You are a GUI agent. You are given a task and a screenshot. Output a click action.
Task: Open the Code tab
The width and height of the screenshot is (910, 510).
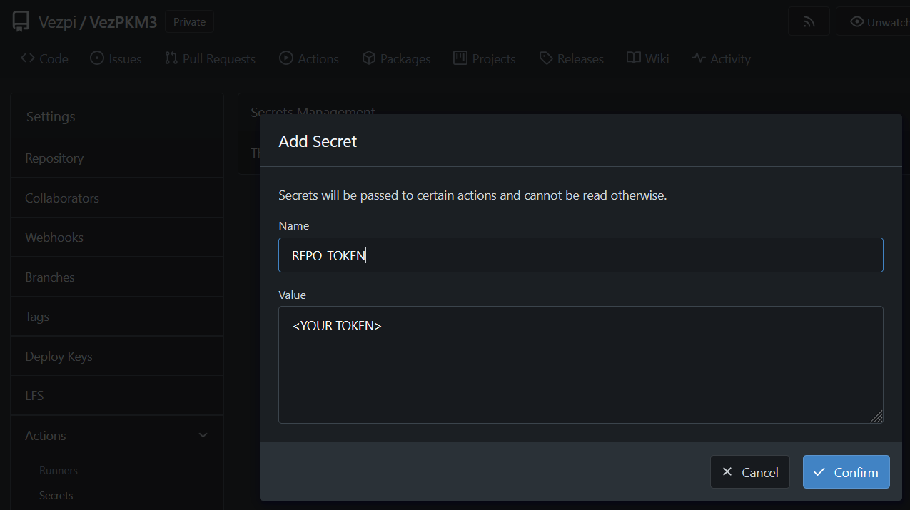44,59
